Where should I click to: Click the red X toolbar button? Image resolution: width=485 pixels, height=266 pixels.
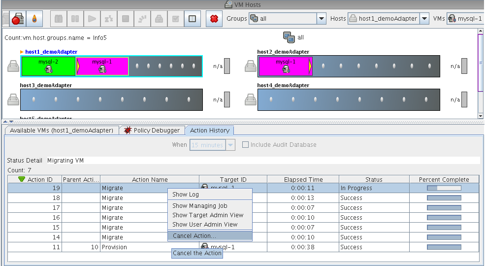coord(214,19)
